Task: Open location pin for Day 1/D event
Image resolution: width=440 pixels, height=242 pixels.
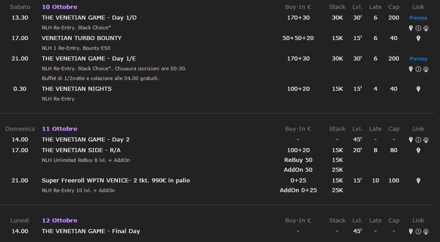Action: coord(411,28)
